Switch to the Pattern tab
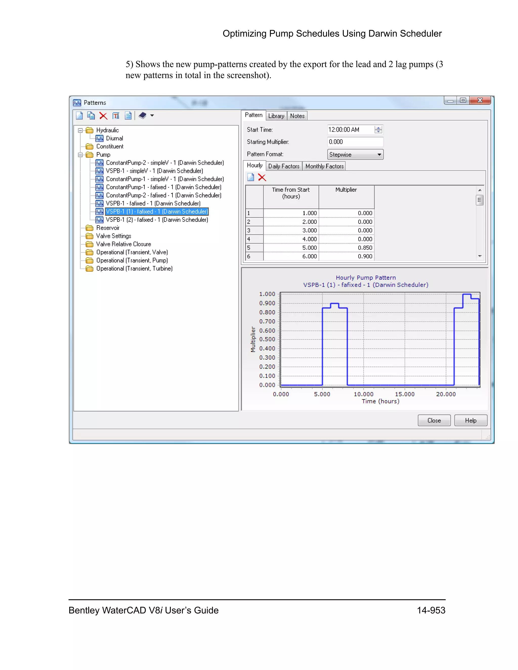This screenshot has height=670, width=518. pos(253,115)
